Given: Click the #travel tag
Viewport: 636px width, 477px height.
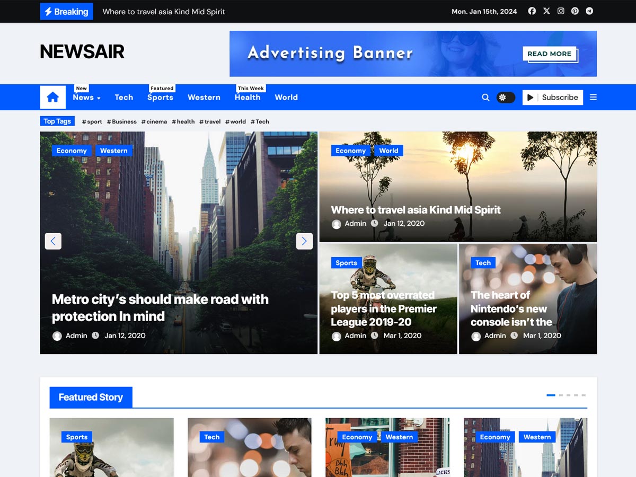Looking at the screenshot, I should coord(210,121).
